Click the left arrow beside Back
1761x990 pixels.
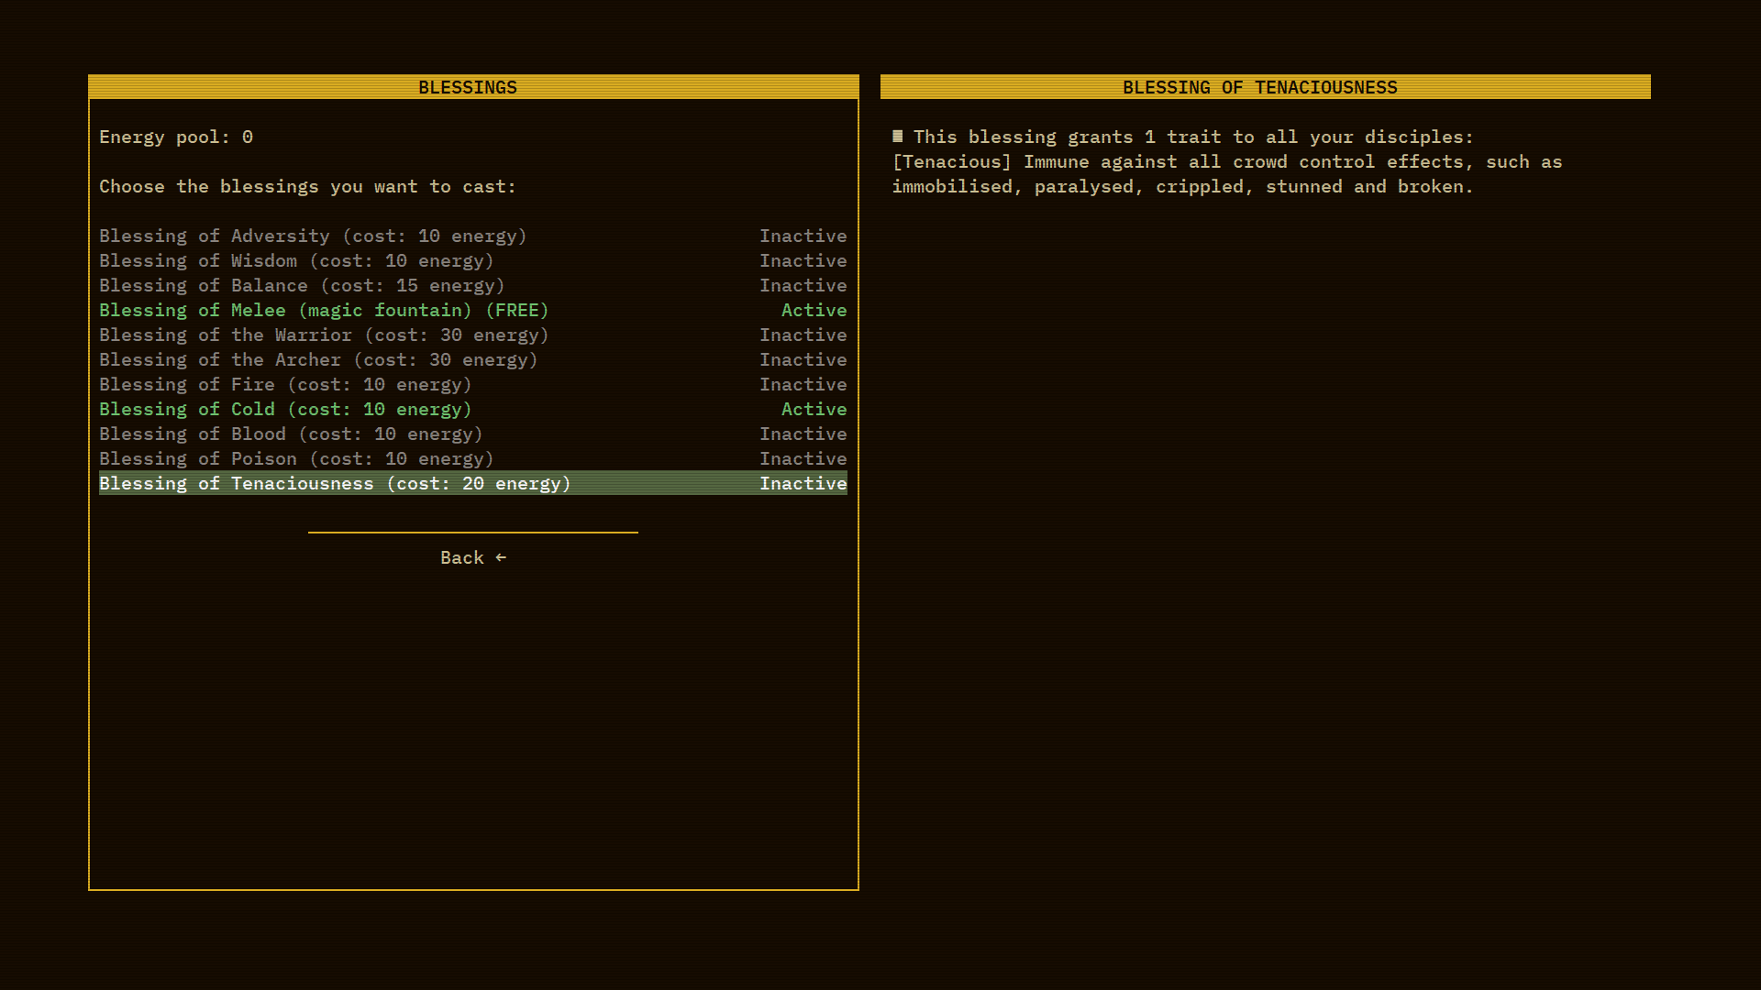(501, 557)
